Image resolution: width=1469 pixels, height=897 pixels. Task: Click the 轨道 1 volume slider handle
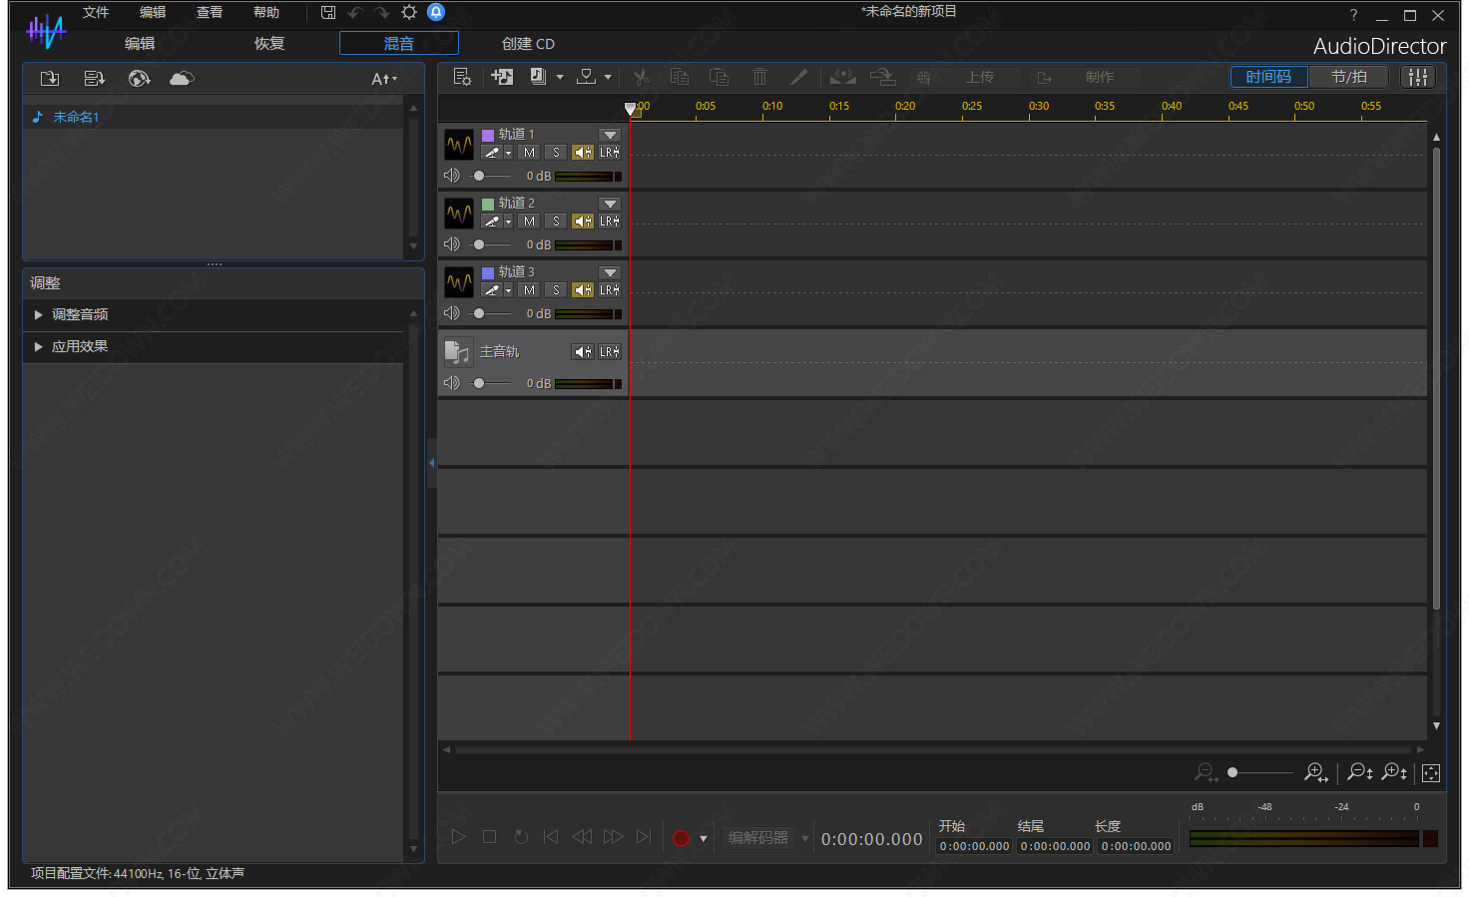pos(479,176)
